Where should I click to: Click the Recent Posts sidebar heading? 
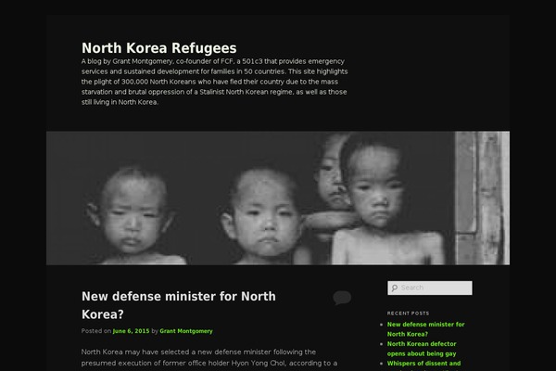coord(408,313)
